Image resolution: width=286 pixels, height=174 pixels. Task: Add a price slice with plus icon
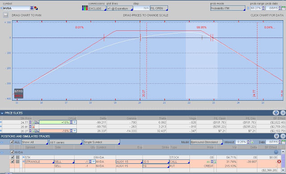tap(276, 113)
